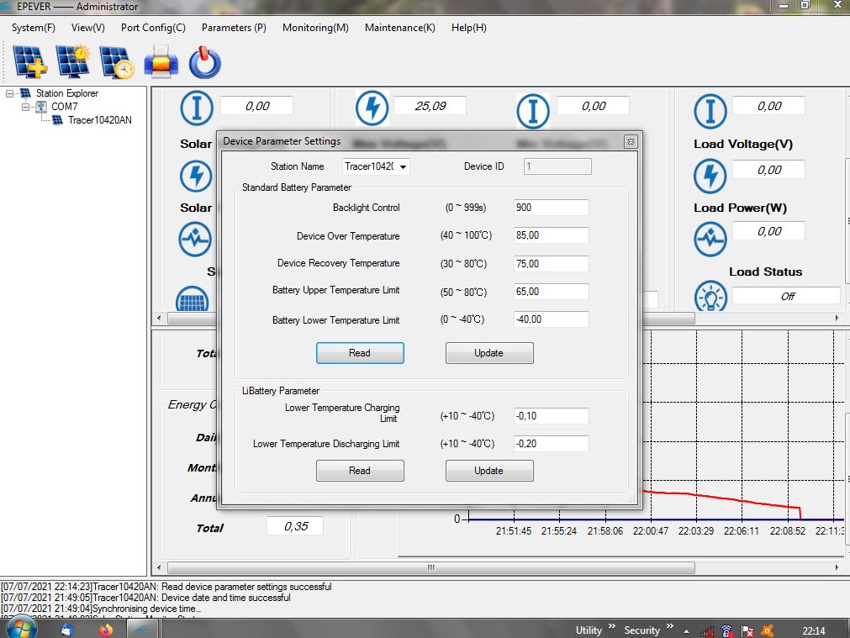
Task: Click the add station solar panel icon
Action: click(x=29, y=62)
